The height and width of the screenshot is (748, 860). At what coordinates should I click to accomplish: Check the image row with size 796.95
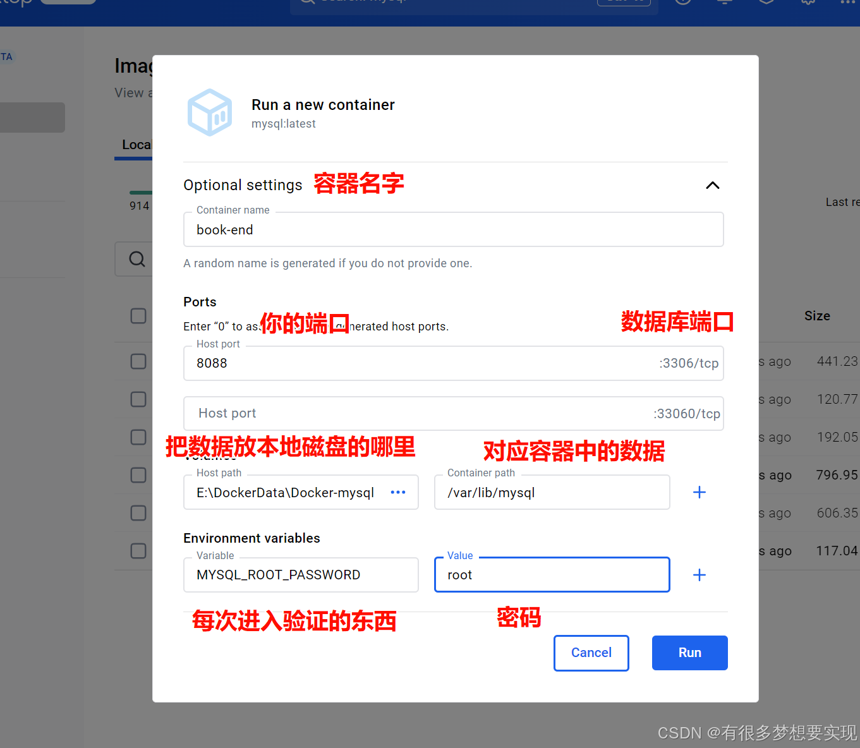click(x=138, y=475)
